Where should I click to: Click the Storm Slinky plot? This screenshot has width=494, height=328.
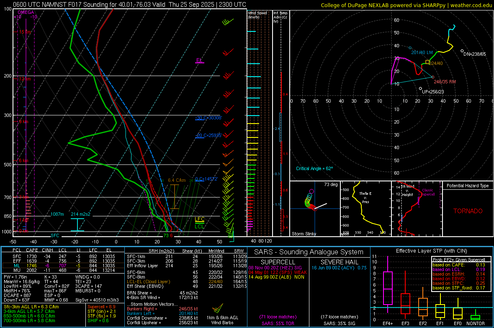(315, 209)
